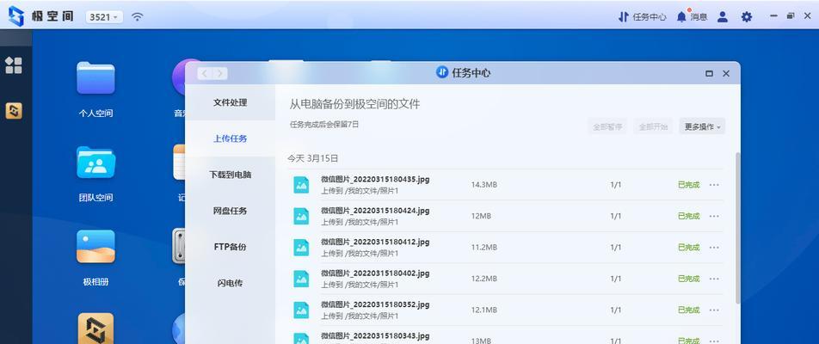Click back arrow in 任务中心 window
This screenshot has height=344, width=819.
tap(205, 74)
